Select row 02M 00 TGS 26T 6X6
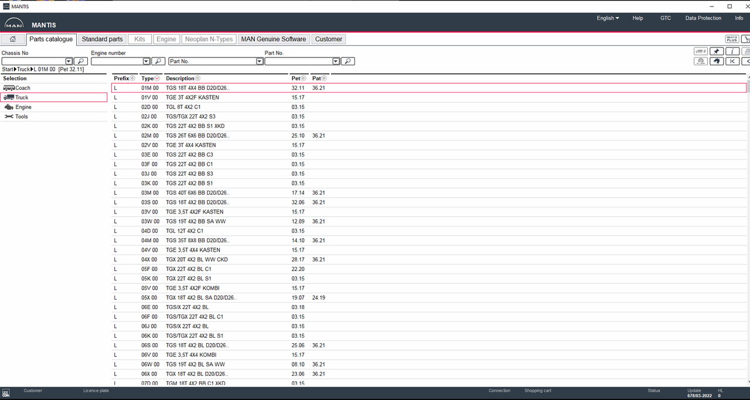Viewport: 750px width, 400px height. [429, 135]
